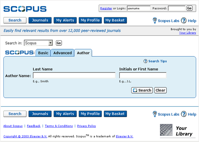Click the Register link
The image size is (199, 142).
106,8
